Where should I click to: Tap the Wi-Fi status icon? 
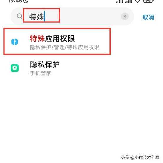138,1
